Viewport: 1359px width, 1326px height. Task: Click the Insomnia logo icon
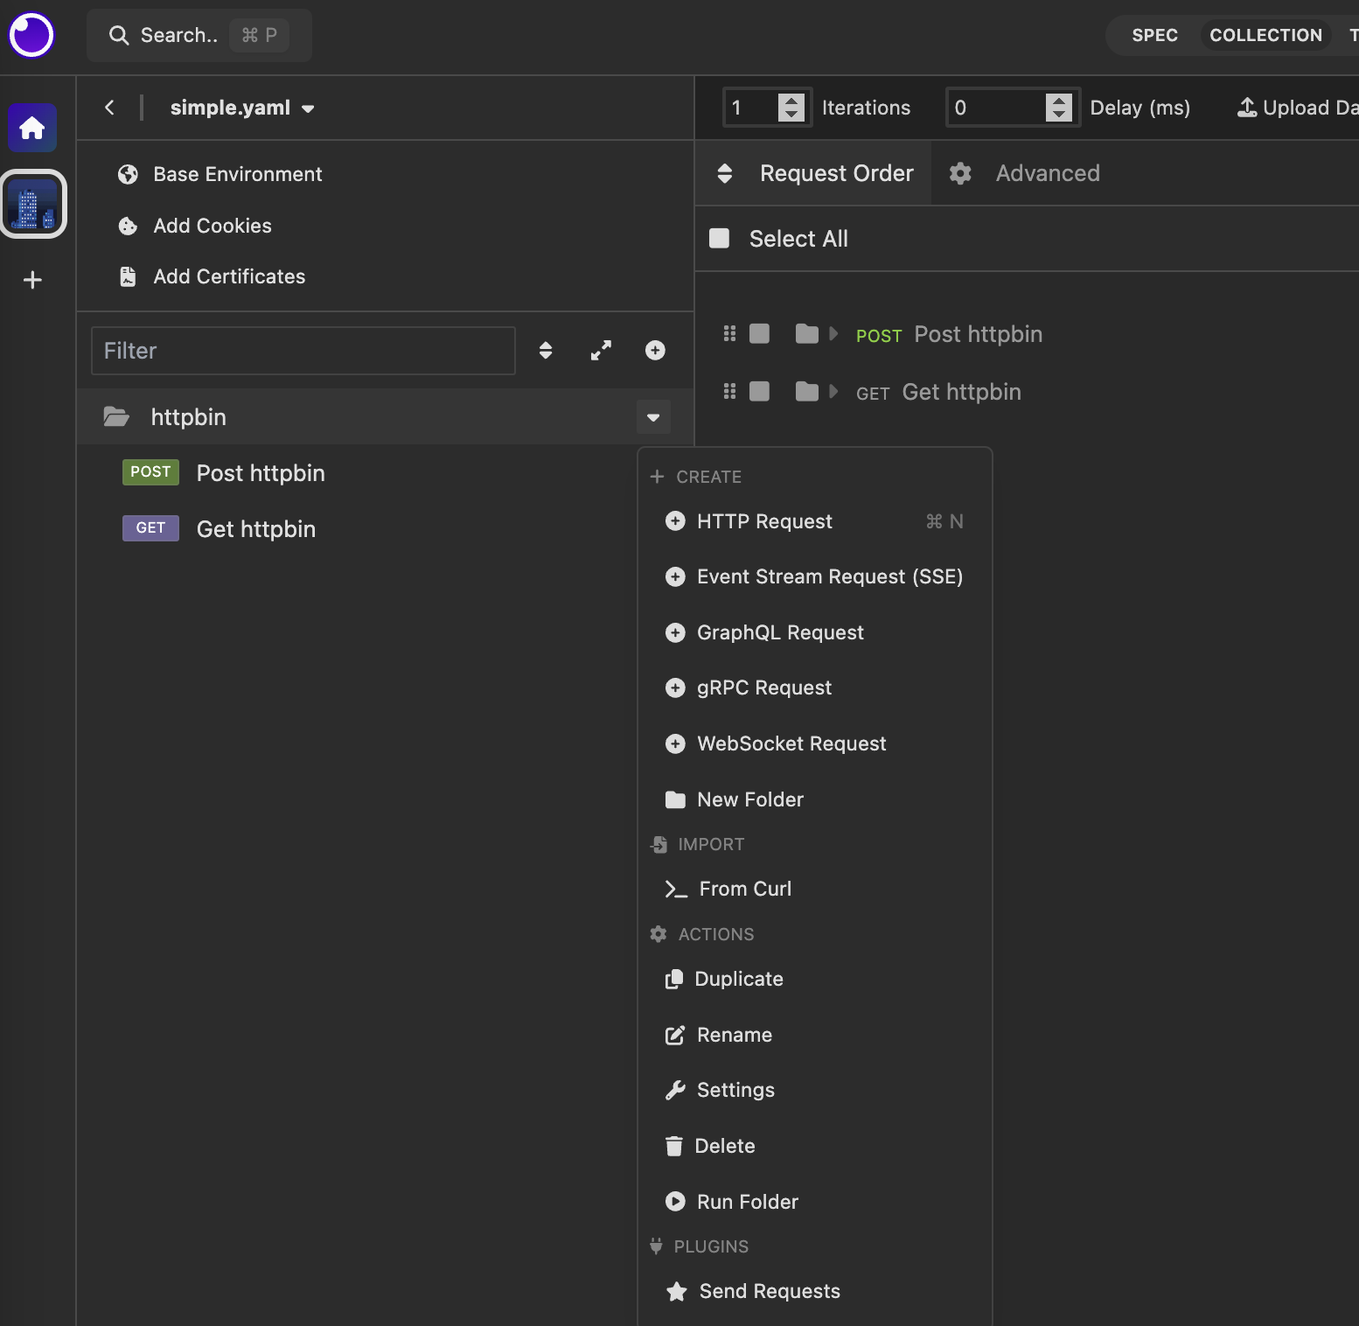tap(31, 35)
